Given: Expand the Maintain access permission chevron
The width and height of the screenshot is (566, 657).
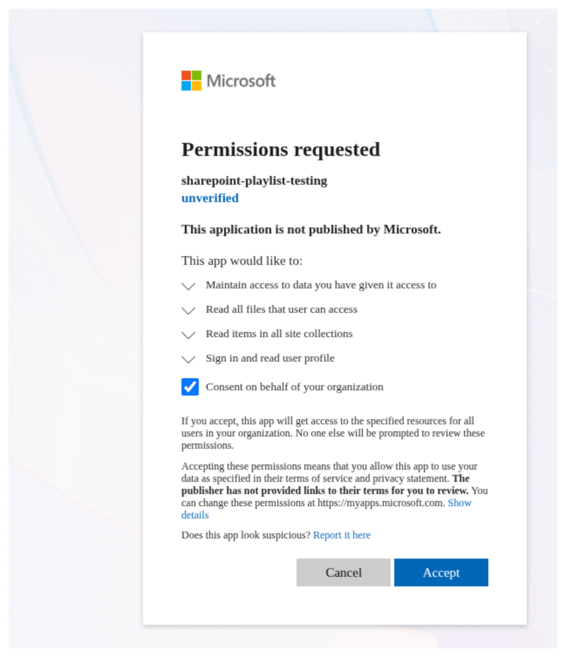Looking at the screenshot, I should click(x=188, y=286).
